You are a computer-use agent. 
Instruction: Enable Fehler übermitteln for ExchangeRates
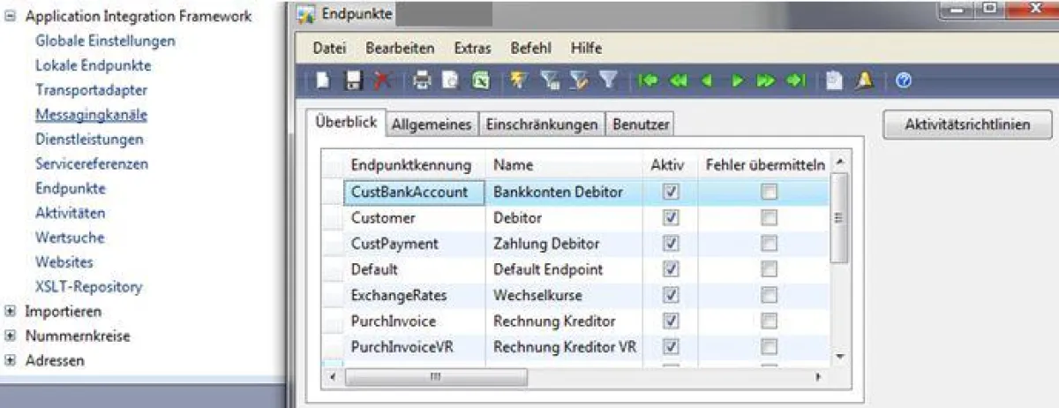[x=770, y=295]
